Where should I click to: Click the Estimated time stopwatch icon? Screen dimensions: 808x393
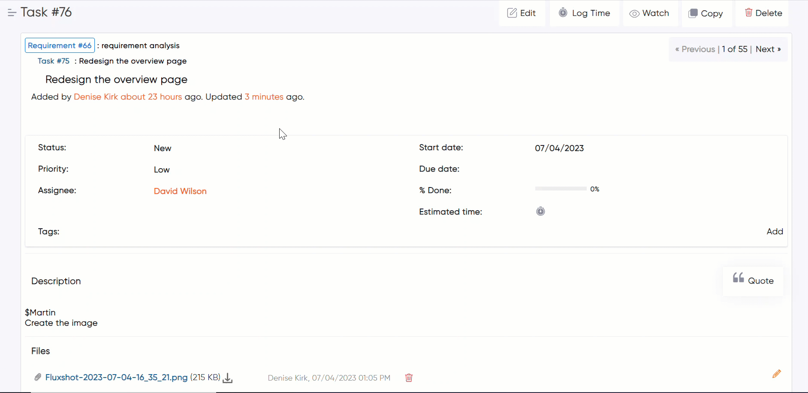540,212
